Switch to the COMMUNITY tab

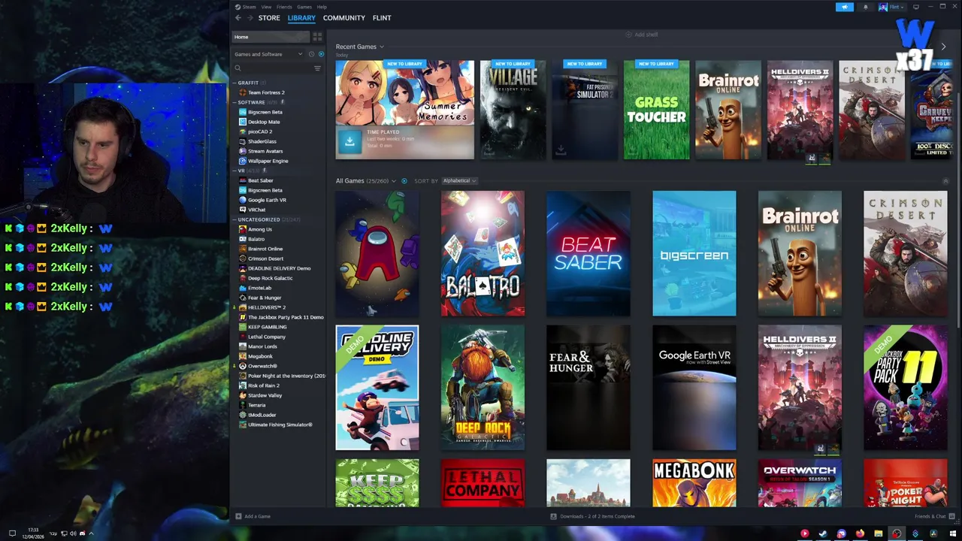(344, 18)
